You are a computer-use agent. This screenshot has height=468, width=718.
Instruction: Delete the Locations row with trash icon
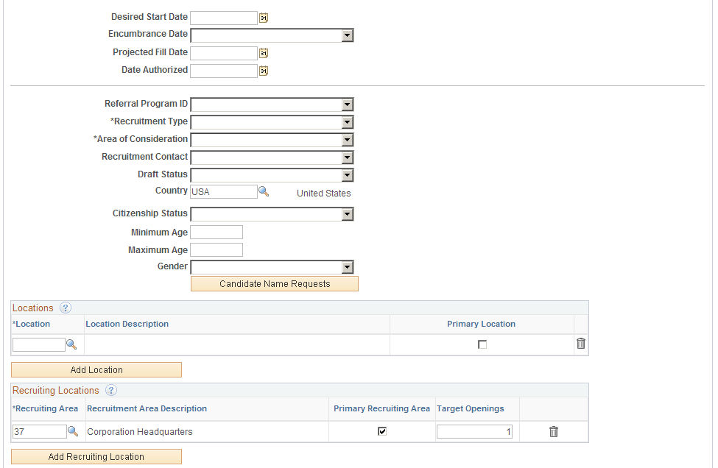pos(580,344)
